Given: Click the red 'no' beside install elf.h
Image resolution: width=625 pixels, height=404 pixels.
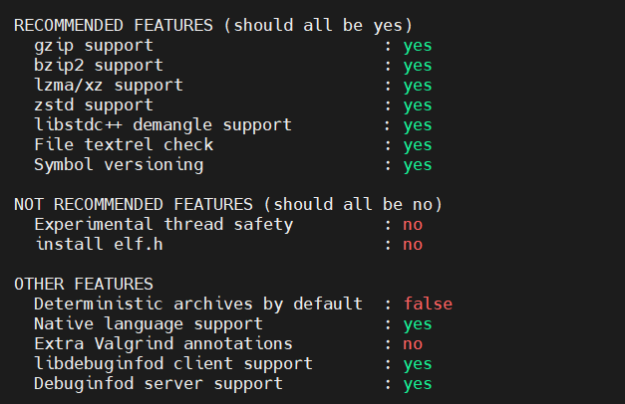Looking at the screenshot, I should (413, 244).
